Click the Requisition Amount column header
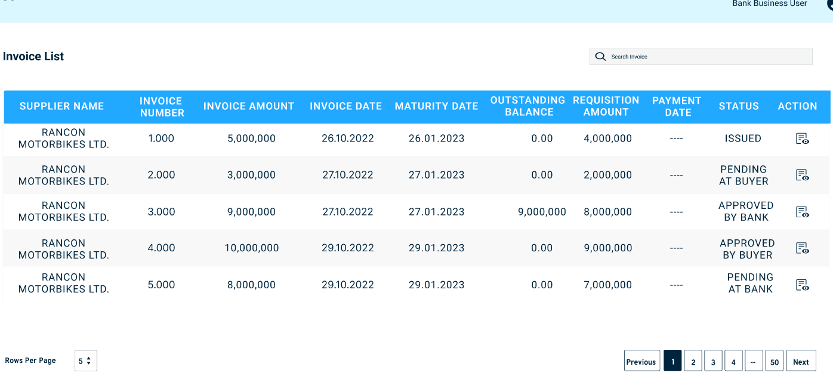The width and height of the screenshot is (833, 388). click(606, 106)
